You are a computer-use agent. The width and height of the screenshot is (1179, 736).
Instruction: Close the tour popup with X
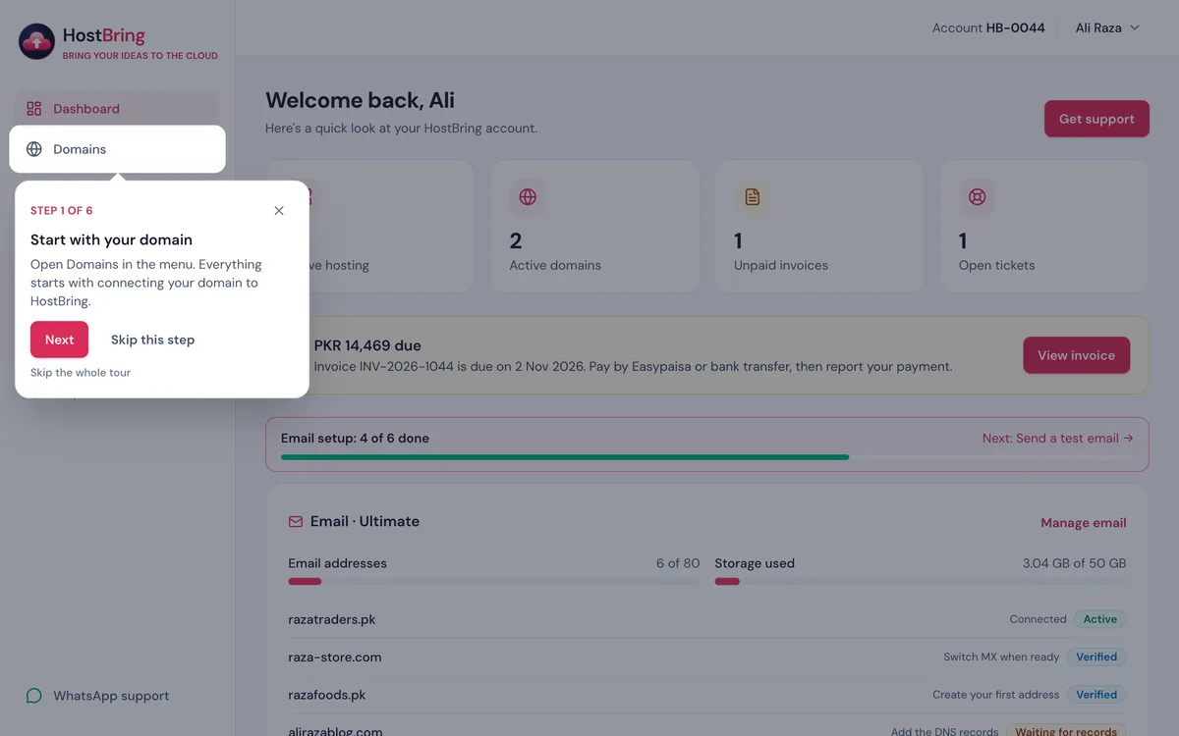click(279, 211)
